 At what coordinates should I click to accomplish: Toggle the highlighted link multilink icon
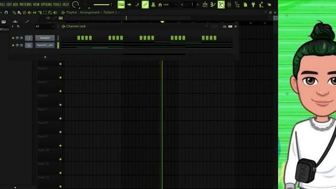(145, 5)
